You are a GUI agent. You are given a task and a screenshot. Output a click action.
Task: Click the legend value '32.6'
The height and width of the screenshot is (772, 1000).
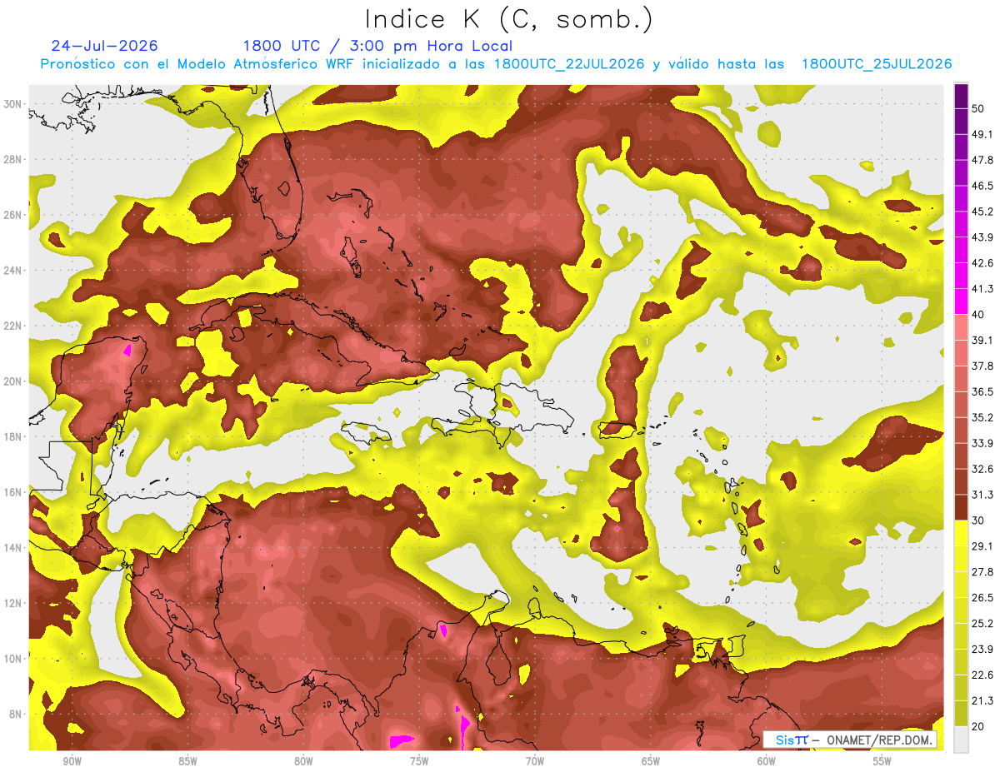point(982,469)
